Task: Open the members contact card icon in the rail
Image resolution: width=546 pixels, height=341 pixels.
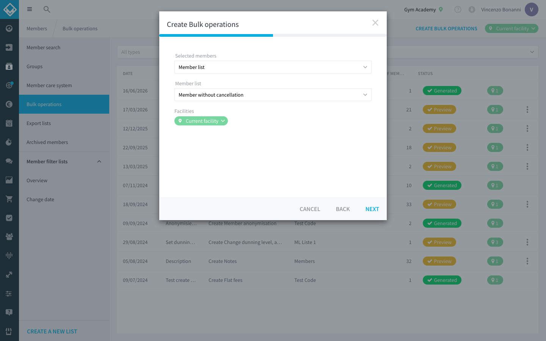Action: (x=9, y=66)
